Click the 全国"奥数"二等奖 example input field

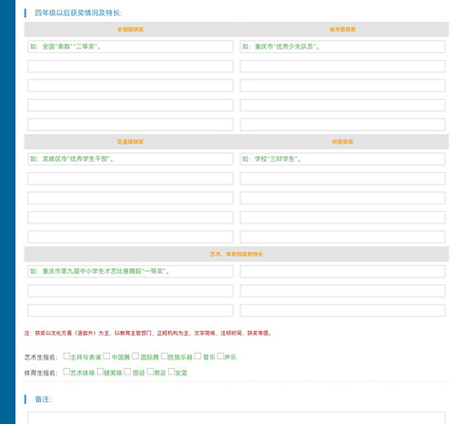[130, 47]
